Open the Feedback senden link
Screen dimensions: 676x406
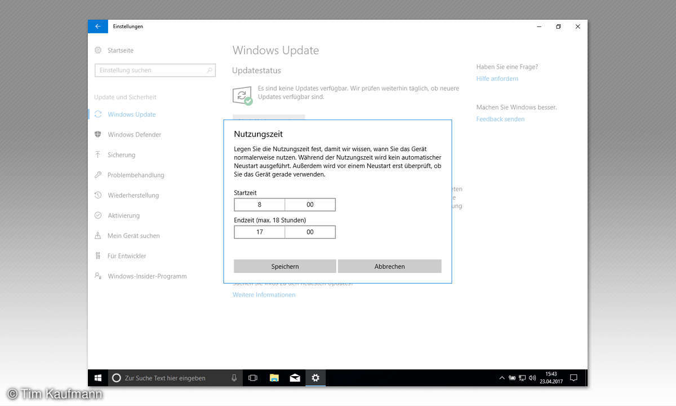point(500,119)
